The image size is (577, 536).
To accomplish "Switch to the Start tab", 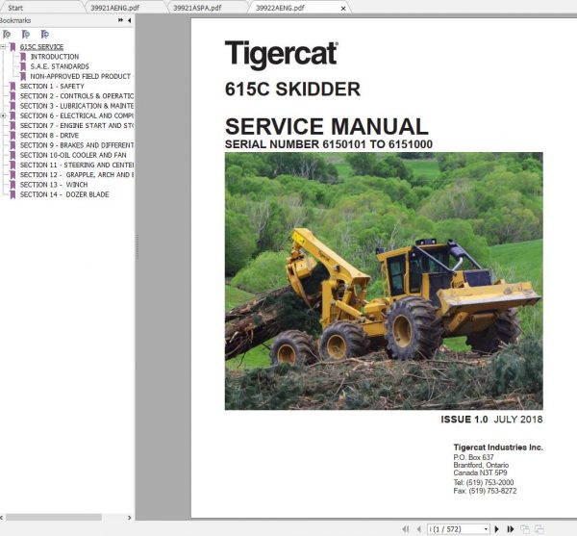I will coord(15,8).
